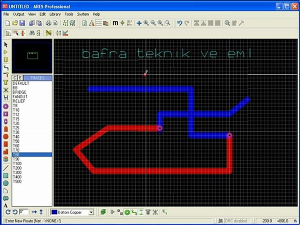Open the Tools menu

click(69, 14)
